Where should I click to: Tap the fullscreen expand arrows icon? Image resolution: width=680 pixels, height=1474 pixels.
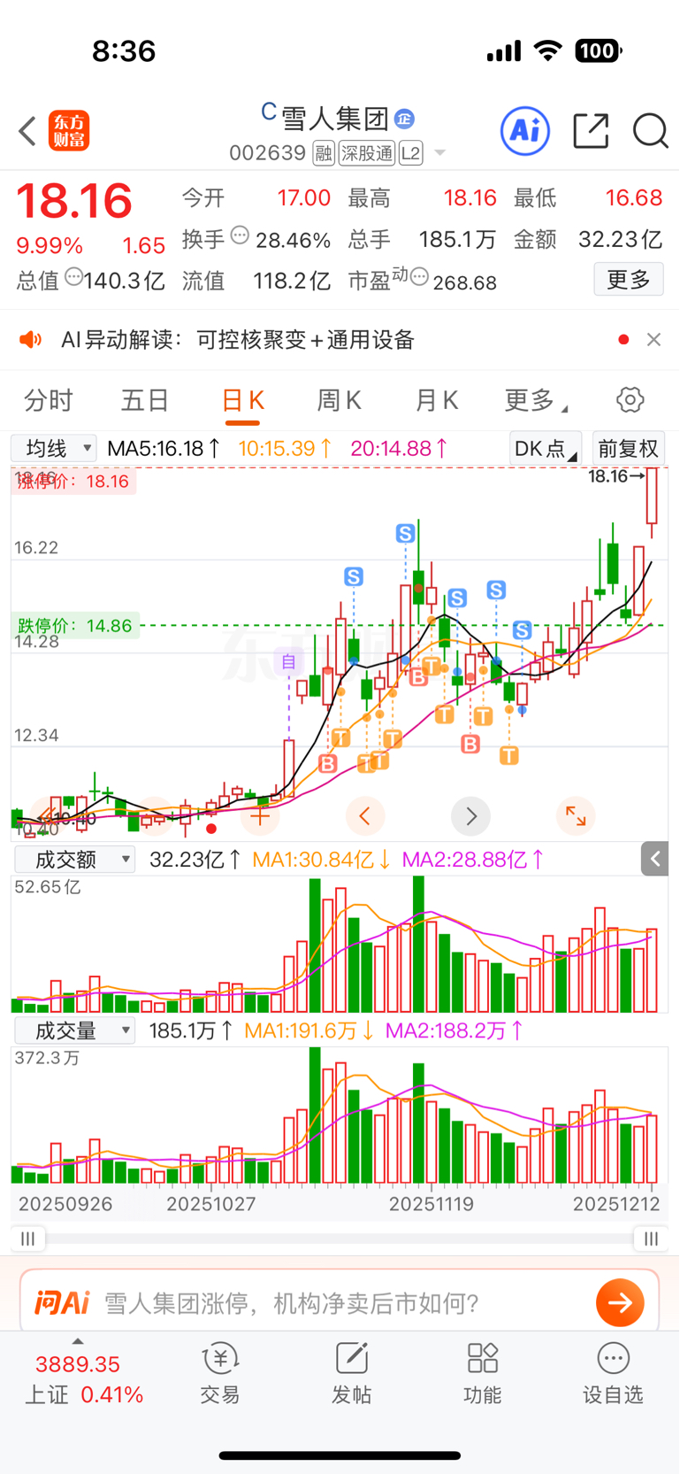[x=576, y=816]
